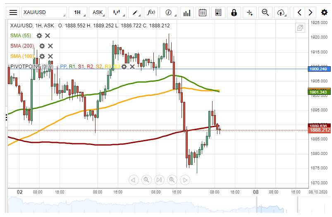The height and width of the screenshot is (217, 332).
Task: Open the f(x) indicators menu
Action: click(151, 12)
